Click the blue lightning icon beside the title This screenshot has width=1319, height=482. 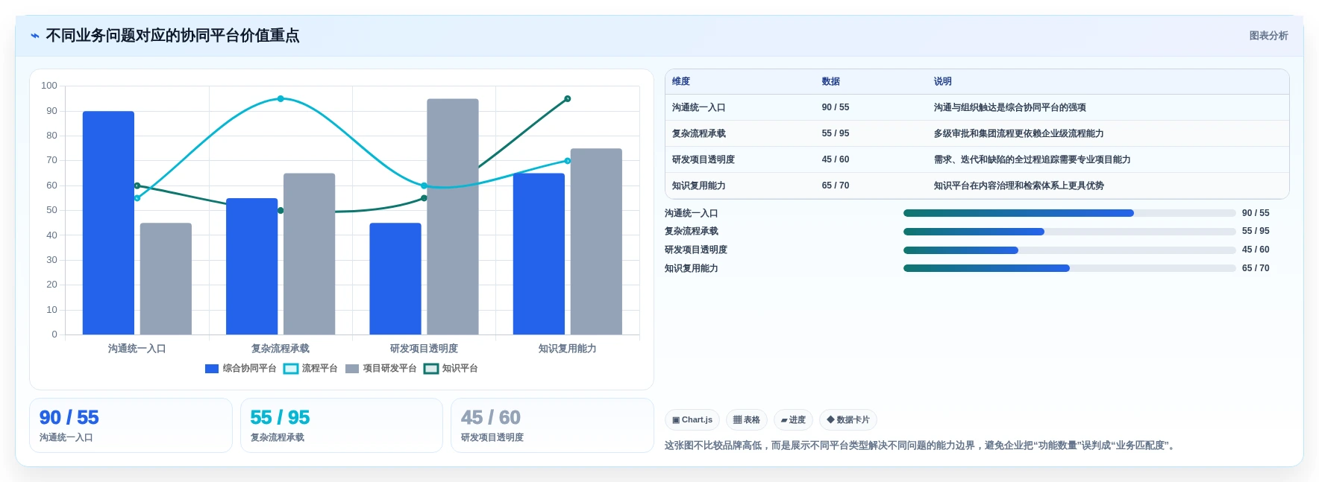point(35,36)
